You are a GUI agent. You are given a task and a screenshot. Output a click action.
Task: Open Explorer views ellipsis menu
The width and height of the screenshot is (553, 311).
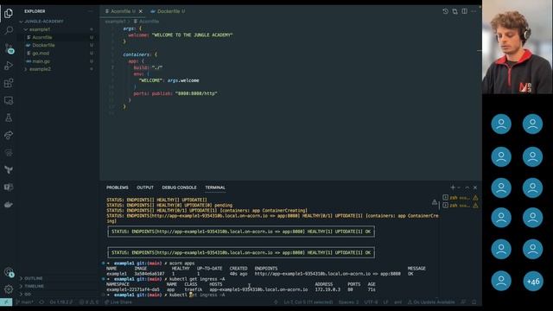click(90, 11)
